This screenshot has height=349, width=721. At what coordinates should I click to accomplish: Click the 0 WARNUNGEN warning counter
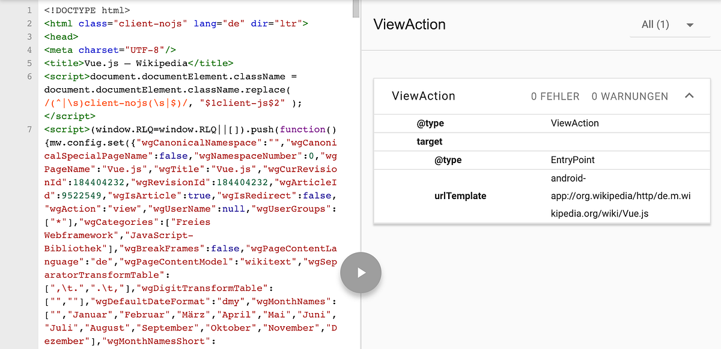[x=630, y=96]
